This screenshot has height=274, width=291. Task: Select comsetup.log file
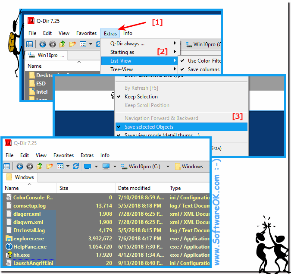29,206
